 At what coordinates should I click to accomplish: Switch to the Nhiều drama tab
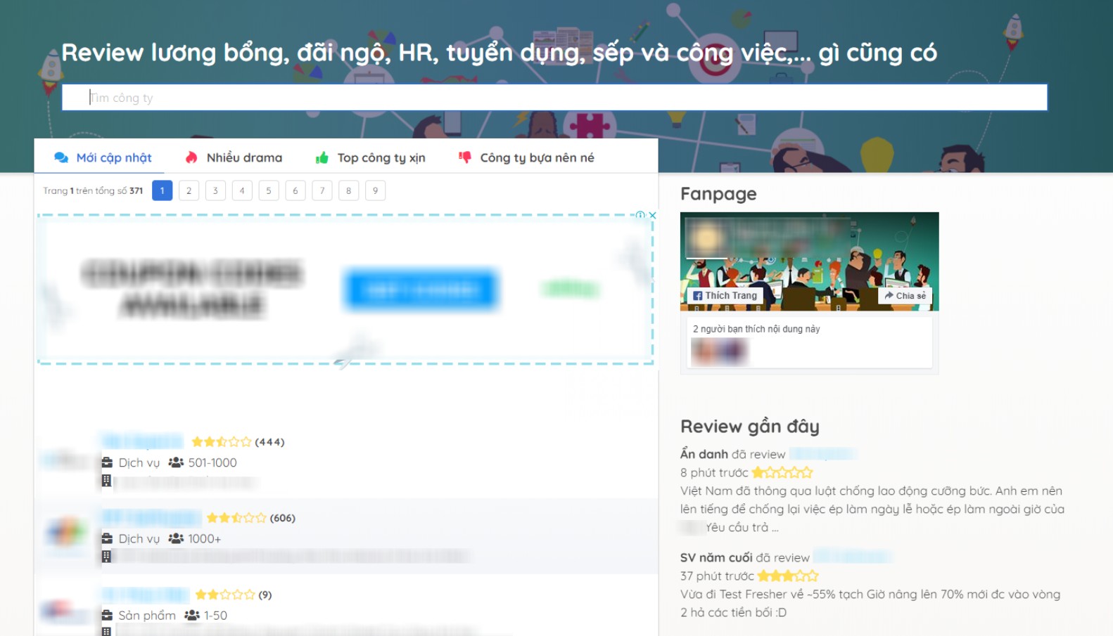pyautogui.click(x=234, y=157)
